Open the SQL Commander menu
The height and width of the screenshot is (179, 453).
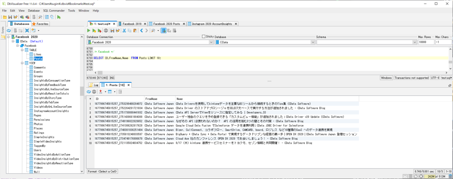[x=54, y=11]
